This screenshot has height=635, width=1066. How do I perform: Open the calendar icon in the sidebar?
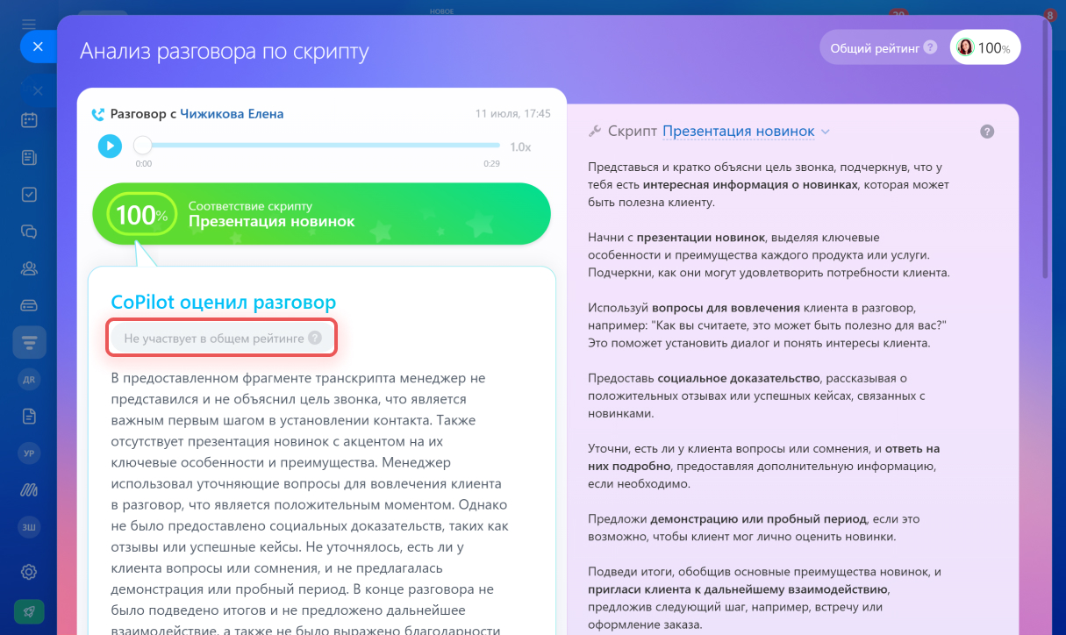29,121
